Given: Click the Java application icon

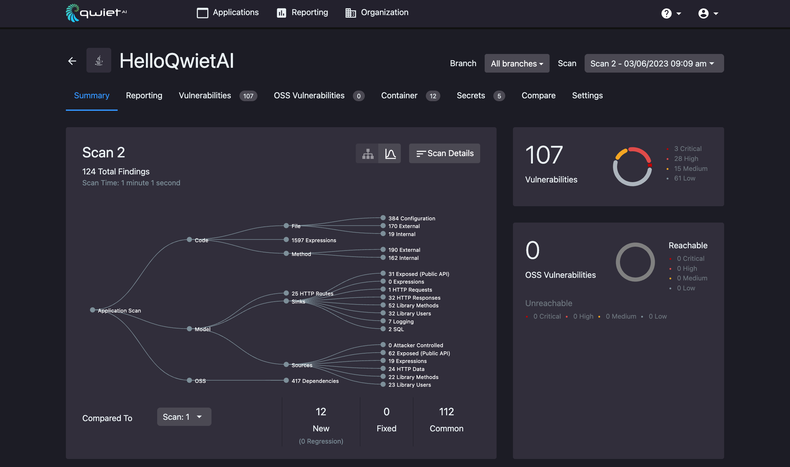Looking at the screenshot, I should (99, 60).
